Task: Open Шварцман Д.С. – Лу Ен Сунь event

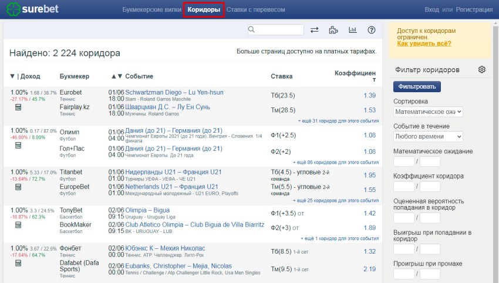Action: click(167, 107)
